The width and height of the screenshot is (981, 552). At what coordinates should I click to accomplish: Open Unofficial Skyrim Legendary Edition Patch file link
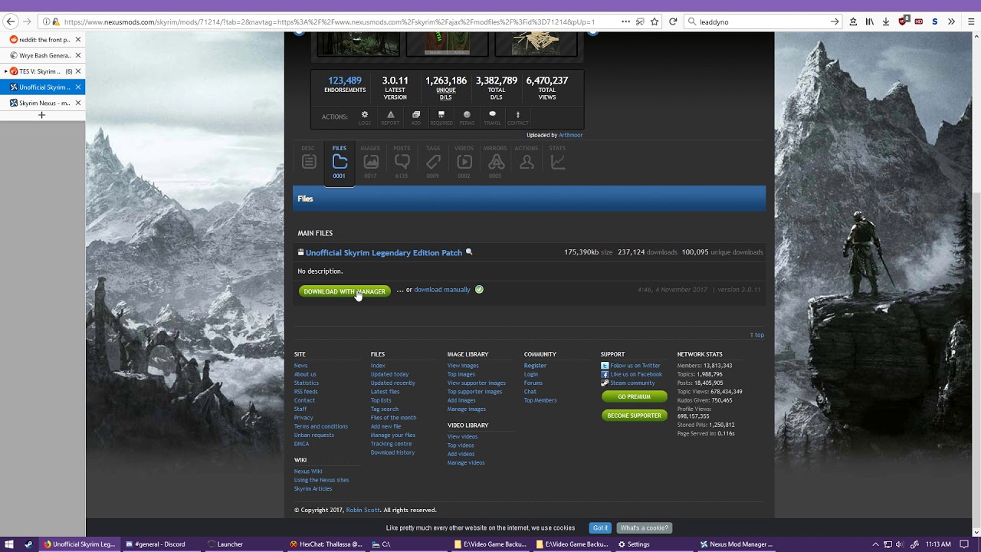384,252
